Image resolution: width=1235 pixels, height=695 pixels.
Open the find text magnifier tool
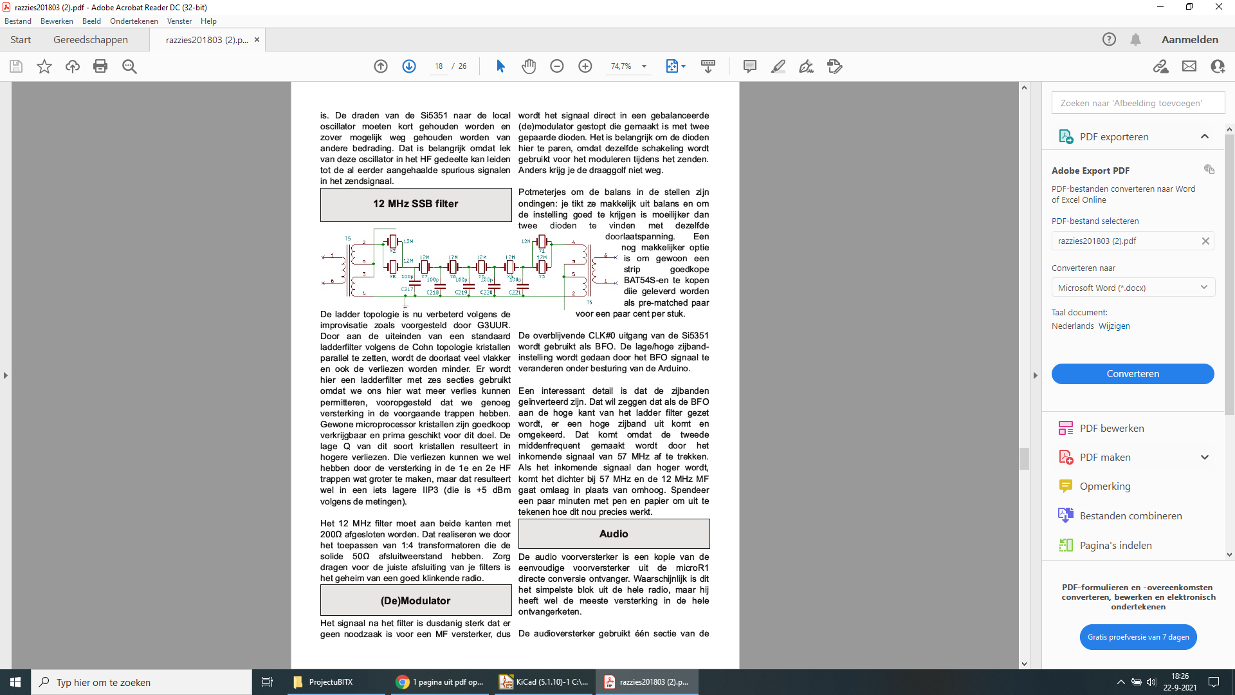pyautogui.click(x=129, y=66)
